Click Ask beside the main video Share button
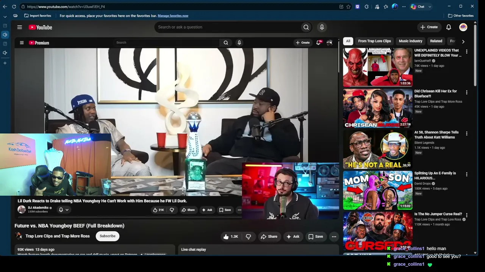The width and height of the screenshot is (485, 272). pyautogui.click(x=293, y=236)
